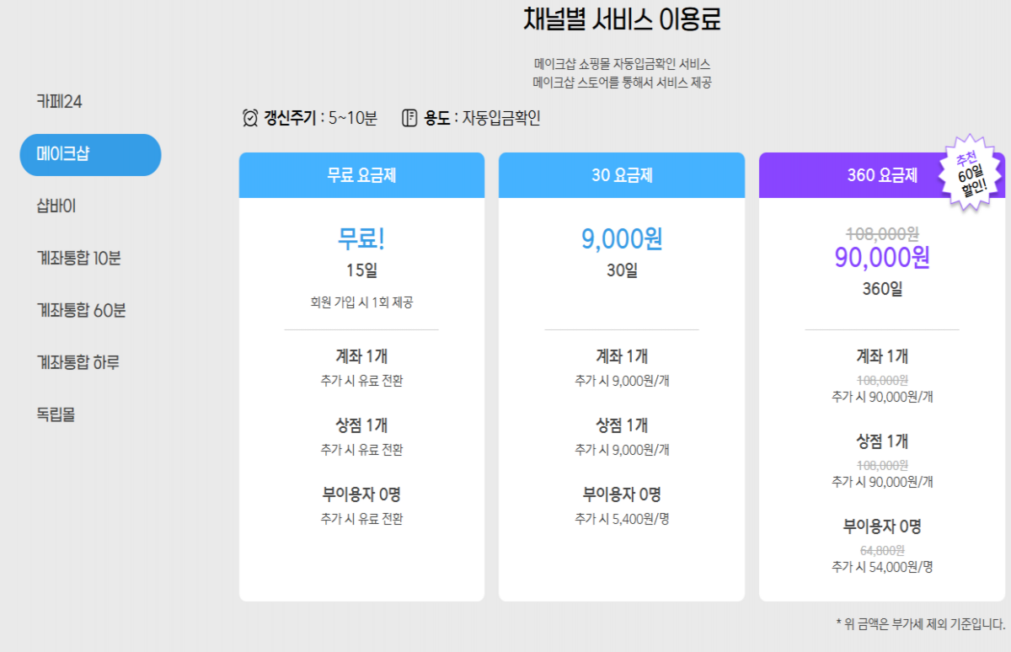
Task: Click 추가 시 5,400원/명 text
Action: point(622,519)
